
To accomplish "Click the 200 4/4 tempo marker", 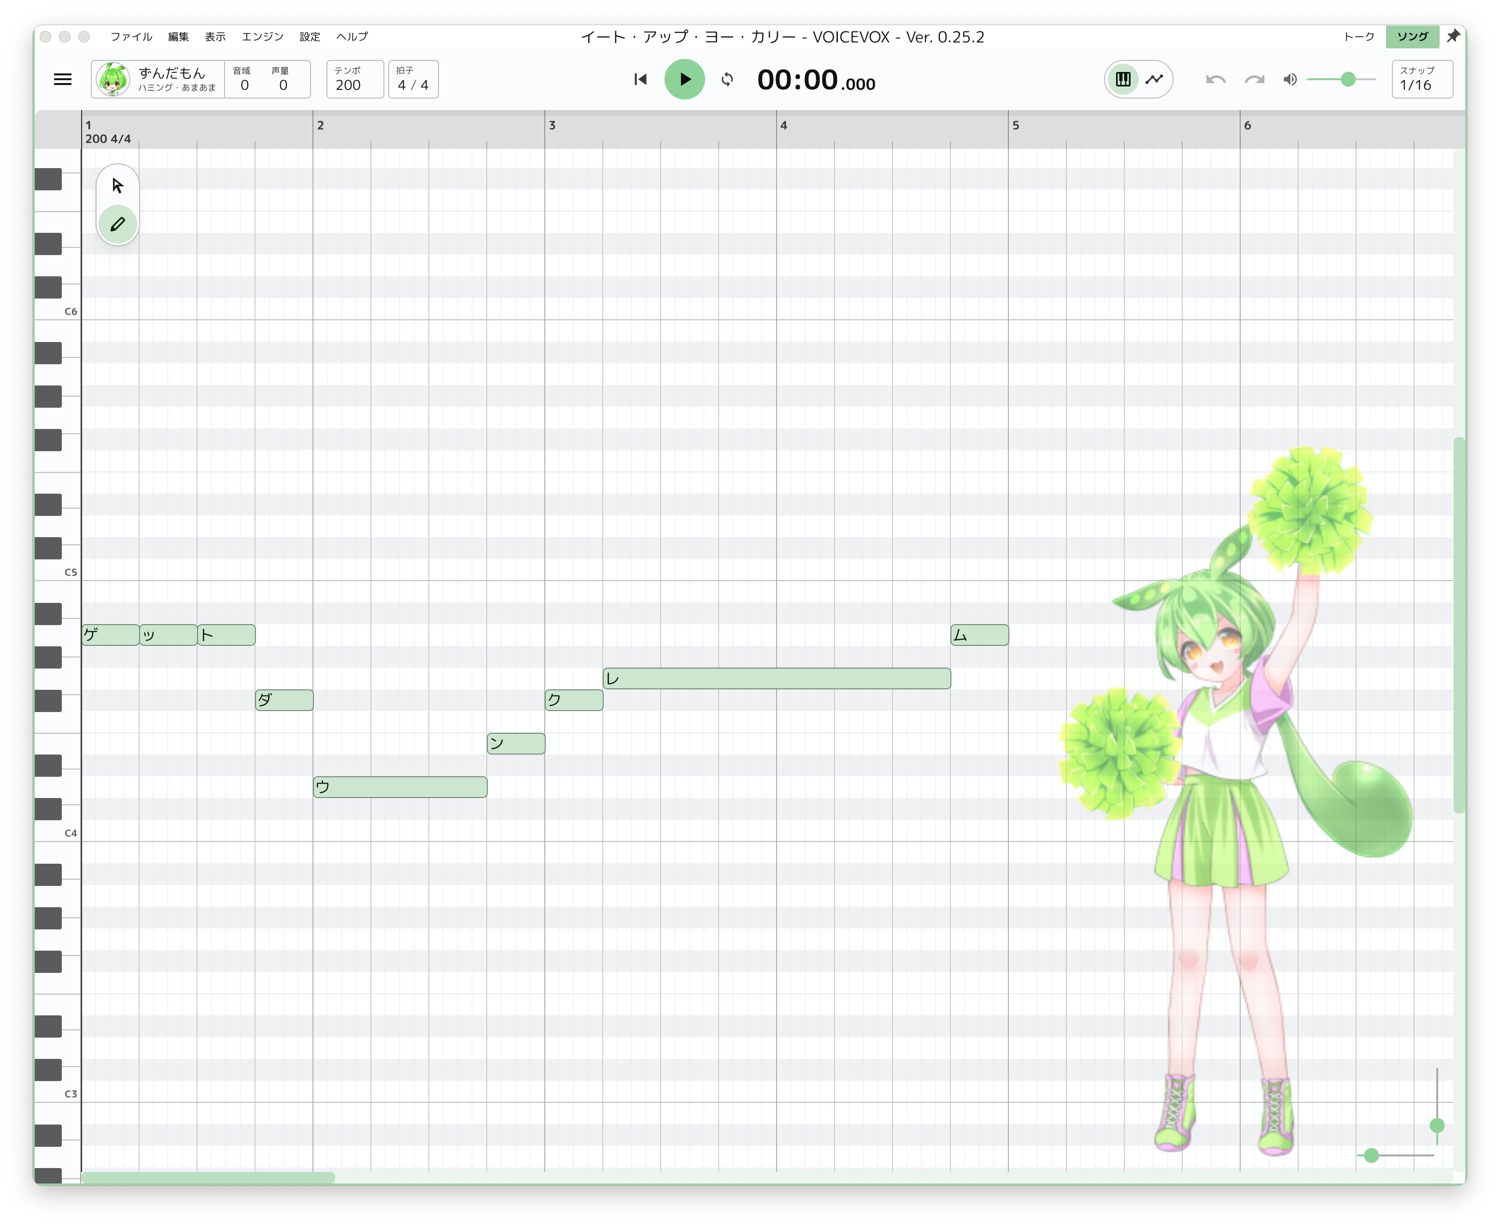I will coord(108,139).
